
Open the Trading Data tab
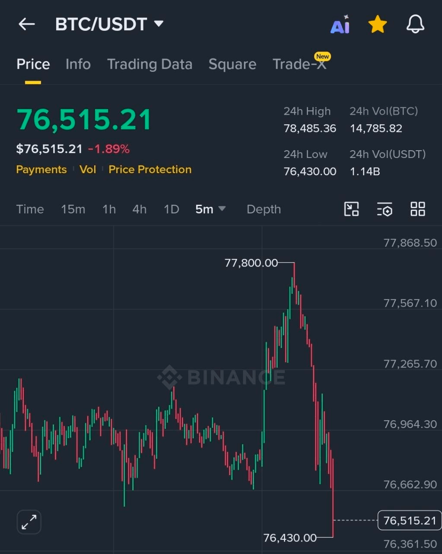pos(149,64)
